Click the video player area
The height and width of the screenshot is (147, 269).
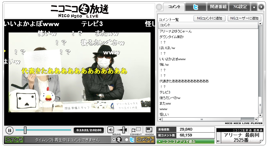pyautogui.click(x=80, y=72)
